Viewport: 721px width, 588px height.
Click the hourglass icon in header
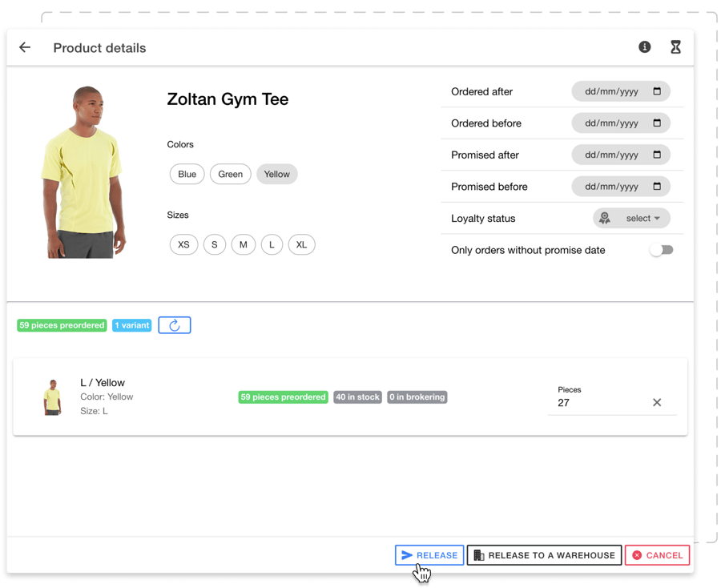coord(675,47)
